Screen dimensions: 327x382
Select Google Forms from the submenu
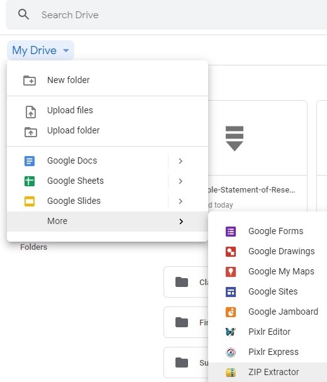coord(268,231)
